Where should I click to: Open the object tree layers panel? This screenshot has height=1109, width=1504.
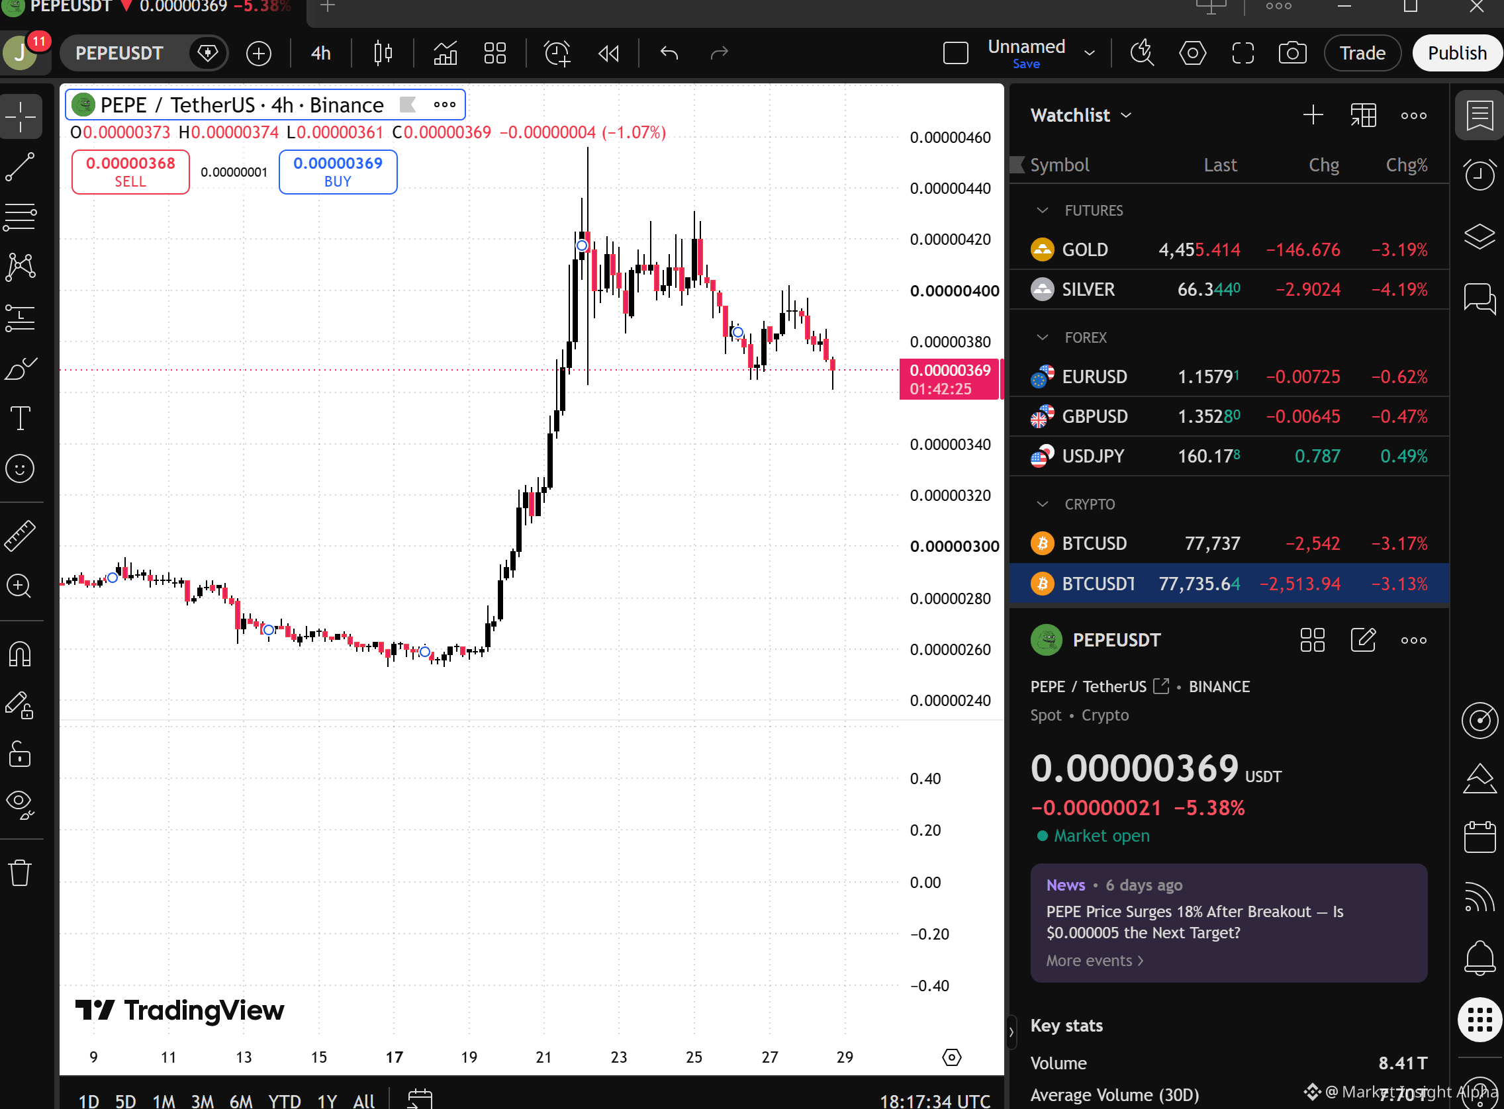click(1479, 236)
